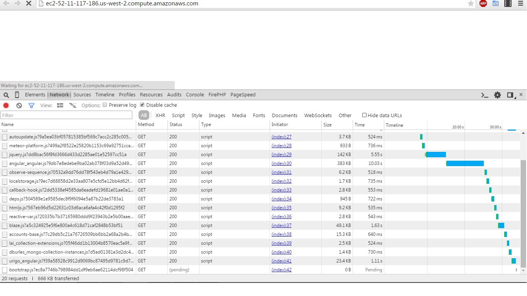The image size is (527, 296).
Task: Filter requests by Style
Action: click(197, 116)
